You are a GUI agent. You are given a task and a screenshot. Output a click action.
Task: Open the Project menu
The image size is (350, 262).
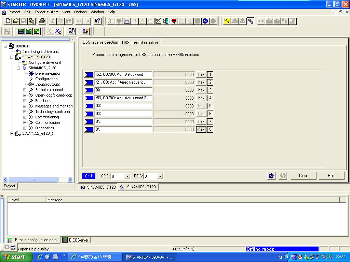(x=14, y=12)
